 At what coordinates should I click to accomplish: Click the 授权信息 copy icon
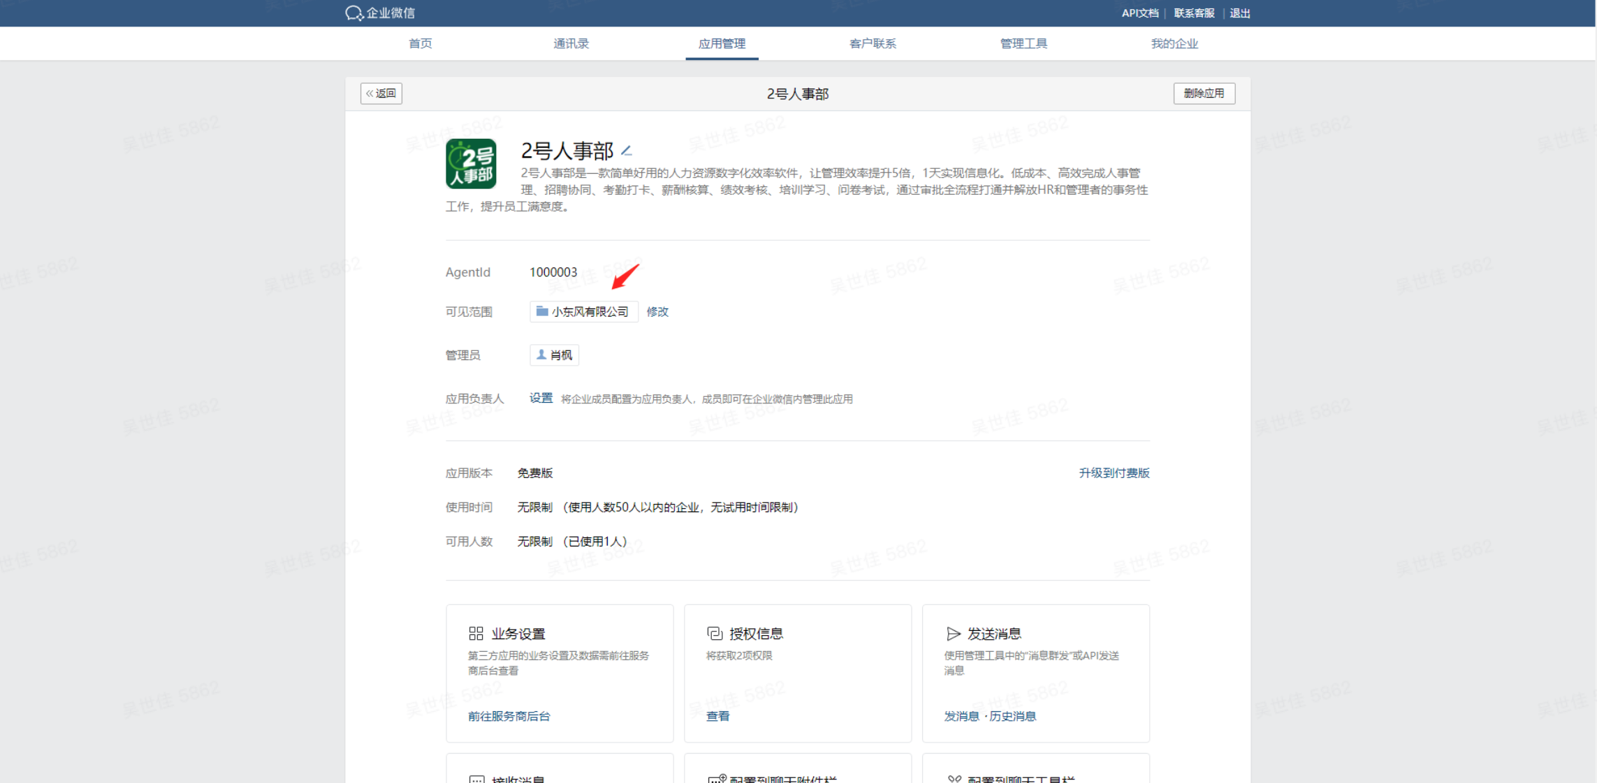(714, 633)
